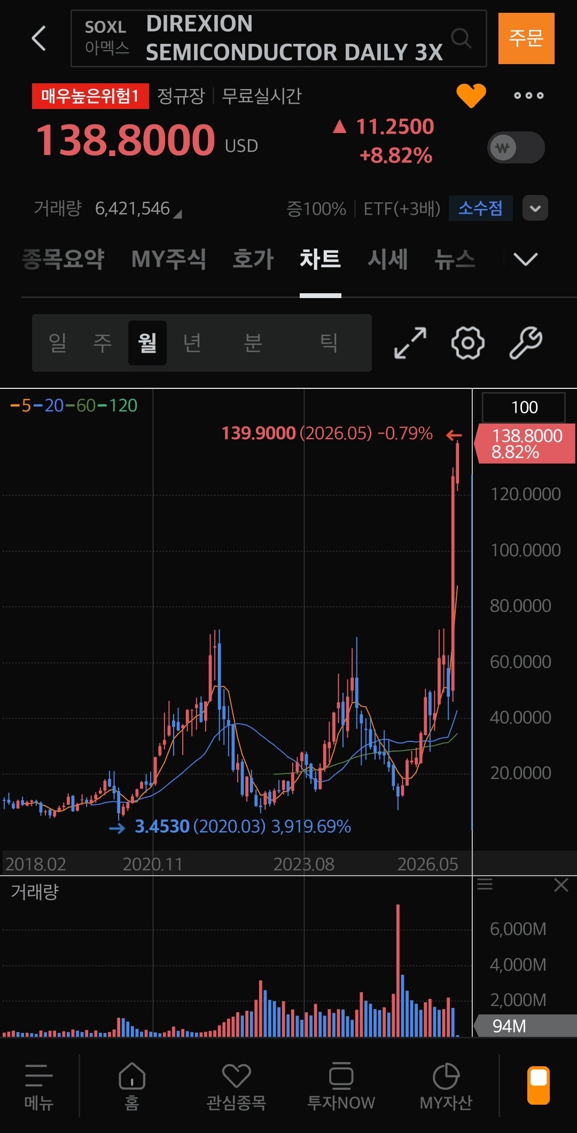Open chart tools wrench icon
Image resolution: width=577 pixels, height=1133 pixels.
tap(526, 342)
